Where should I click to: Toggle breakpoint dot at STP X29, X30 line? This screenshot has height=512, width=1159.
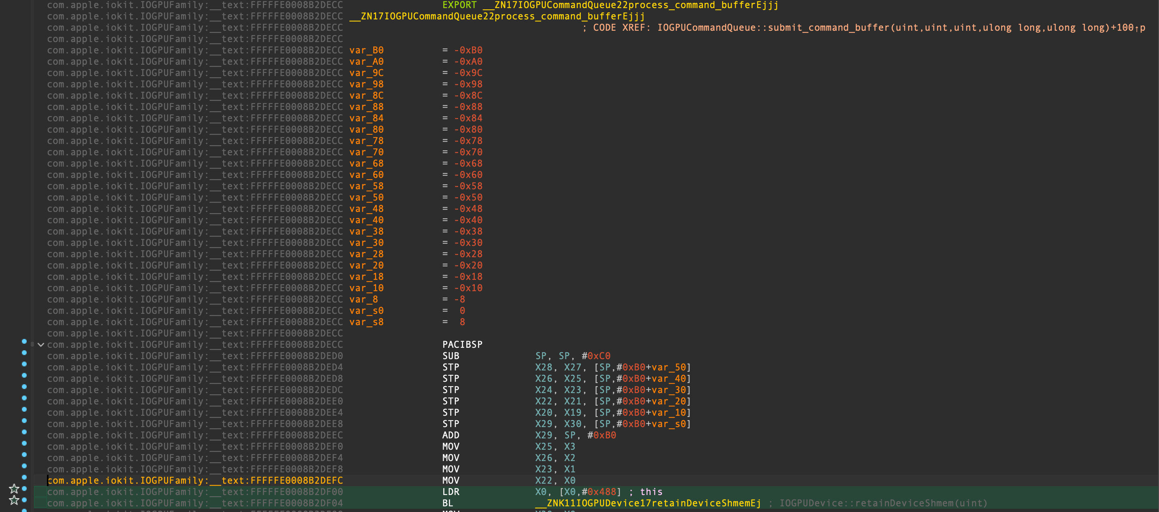24,421
